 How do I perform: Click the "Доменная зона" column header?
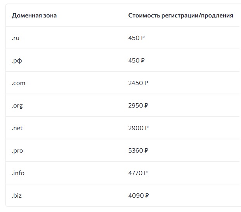point(34,16)
